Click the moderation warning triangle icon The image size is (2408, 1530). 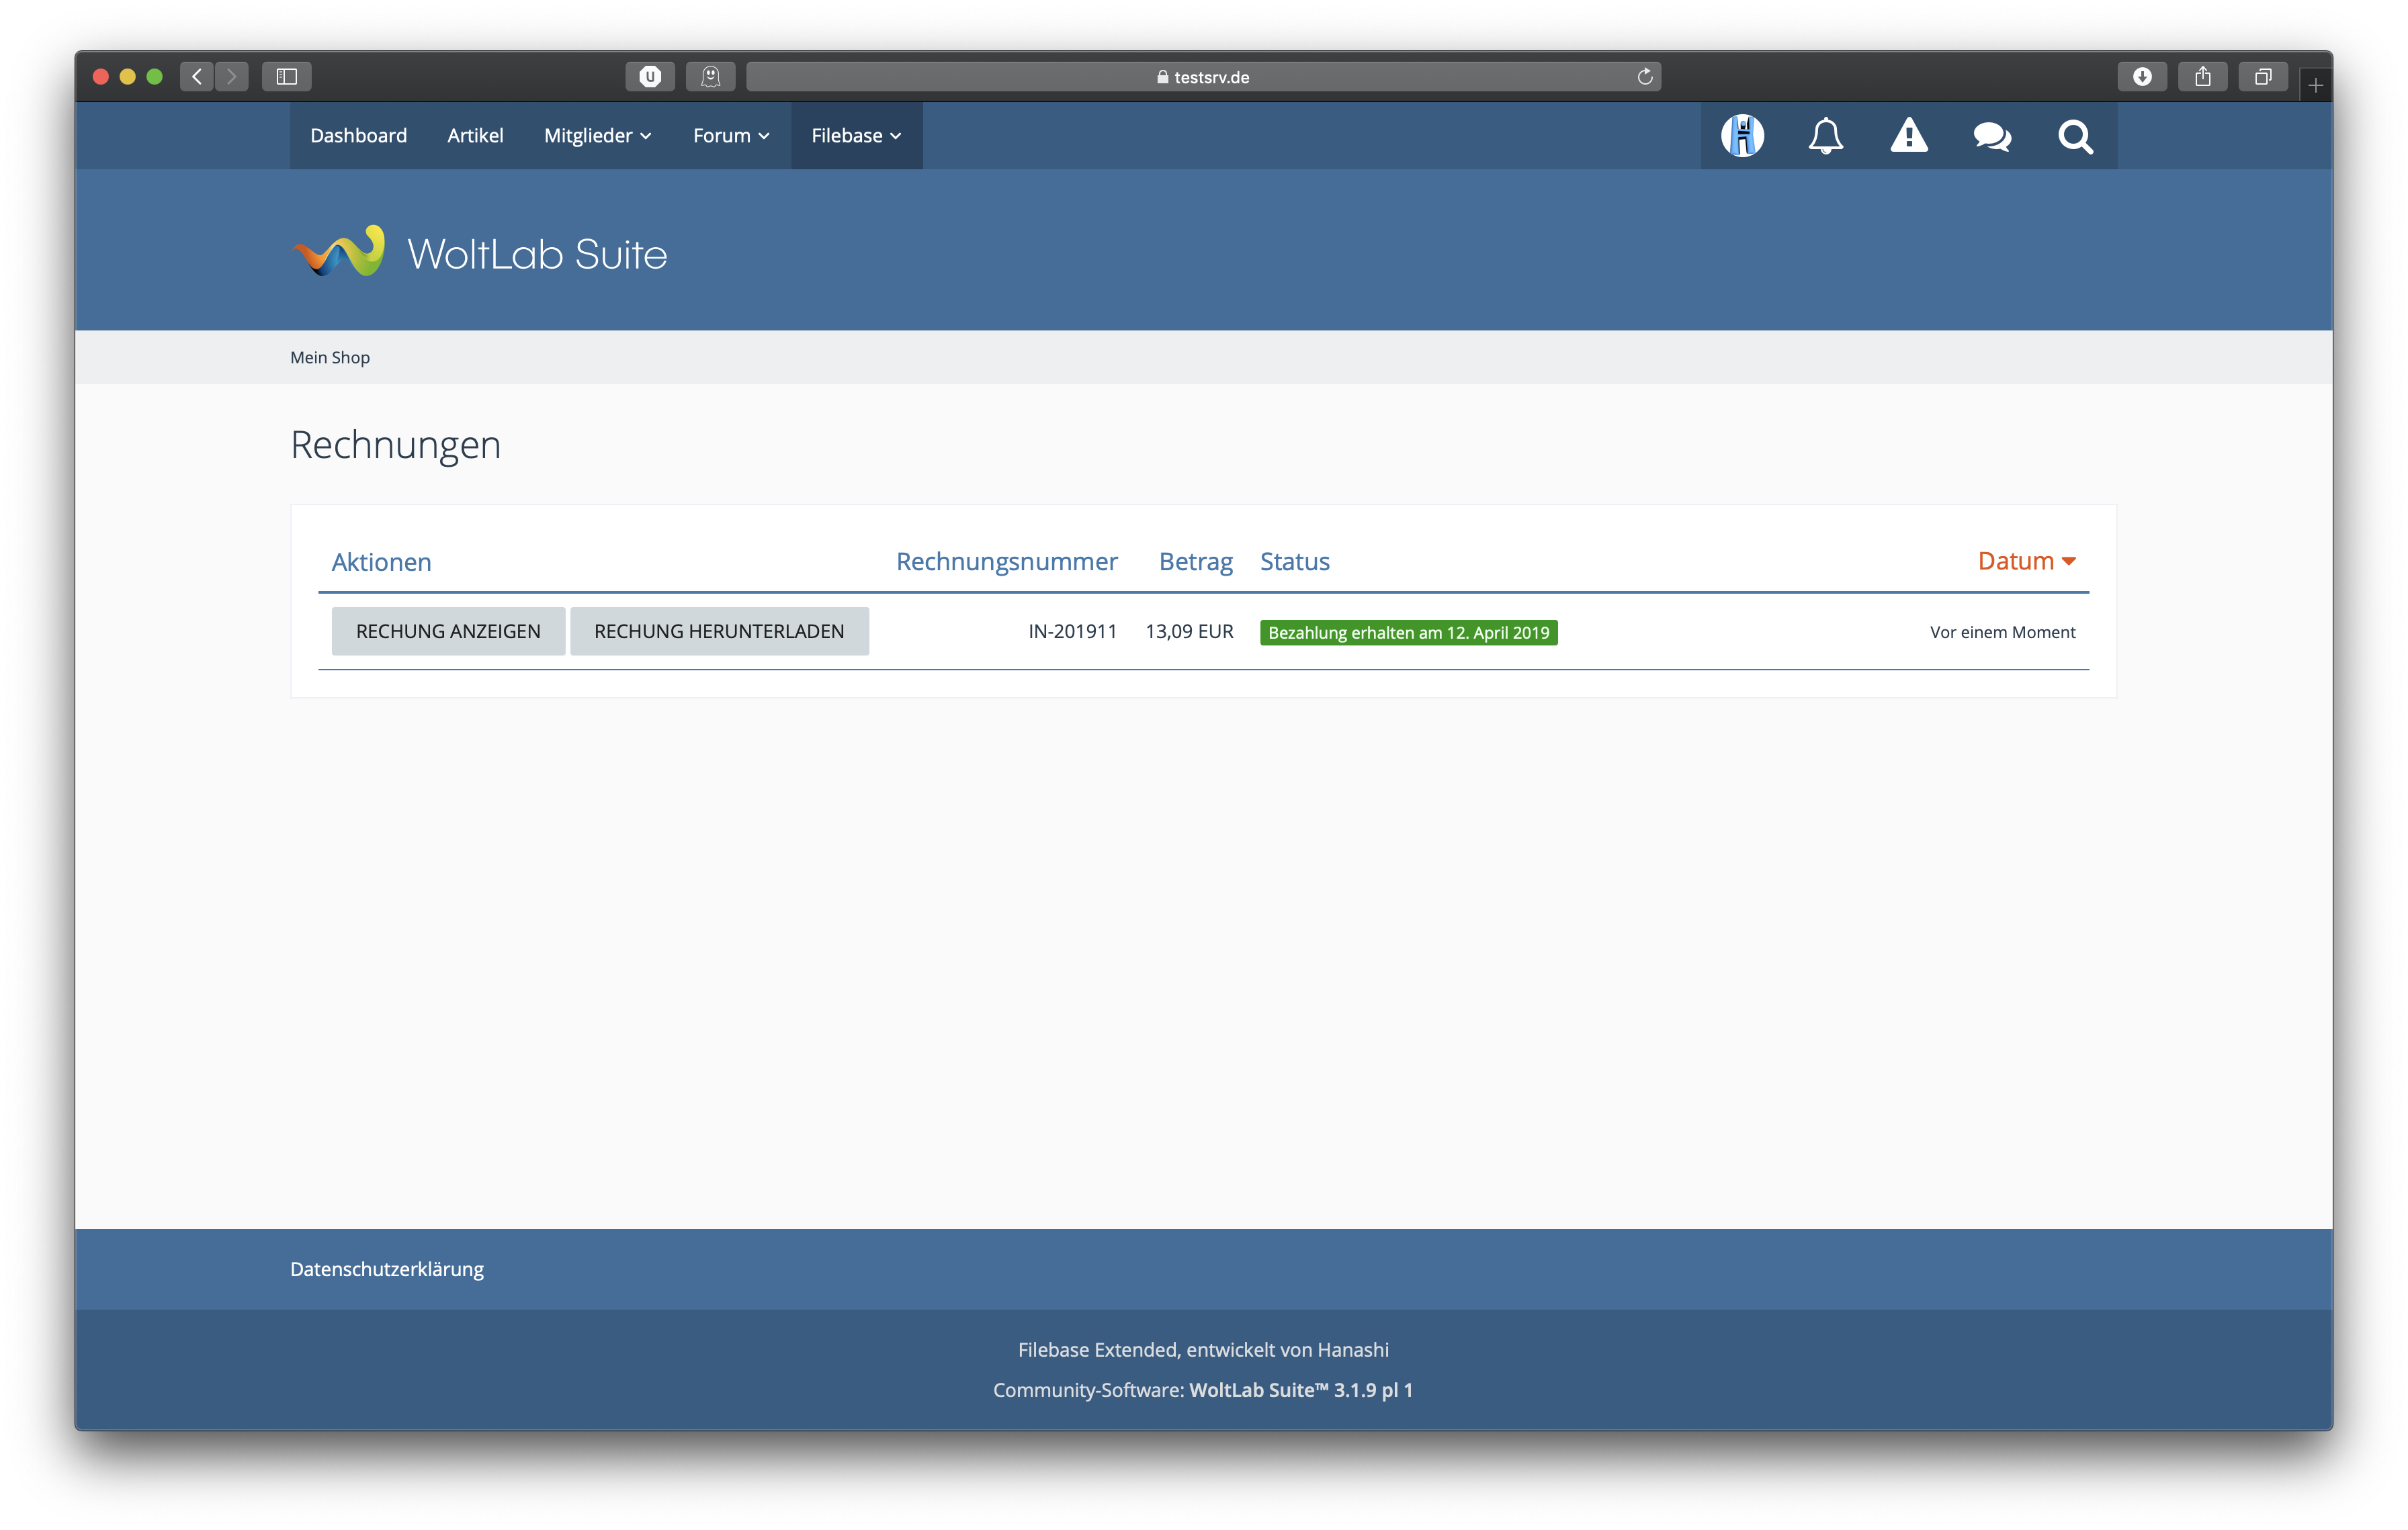1908,136
